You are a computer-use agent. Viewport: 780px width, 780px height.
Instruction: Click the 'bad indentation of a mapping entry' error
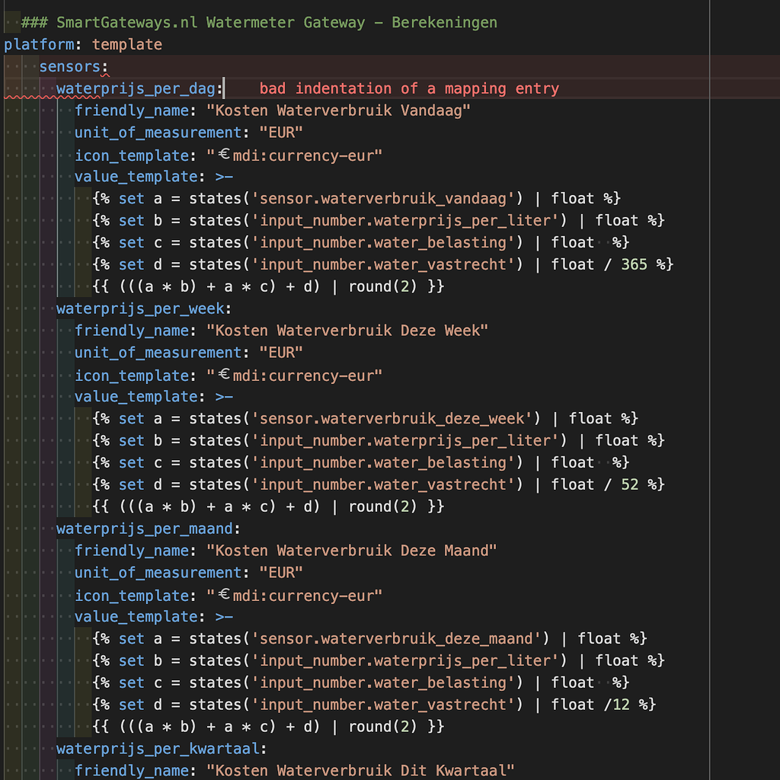[x=409, y=88]
